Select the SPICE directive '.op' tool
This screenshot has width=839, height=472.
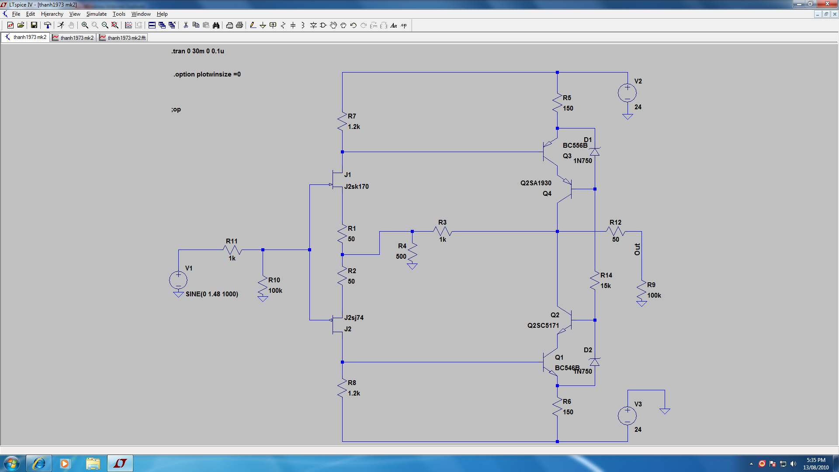[404, 25]
